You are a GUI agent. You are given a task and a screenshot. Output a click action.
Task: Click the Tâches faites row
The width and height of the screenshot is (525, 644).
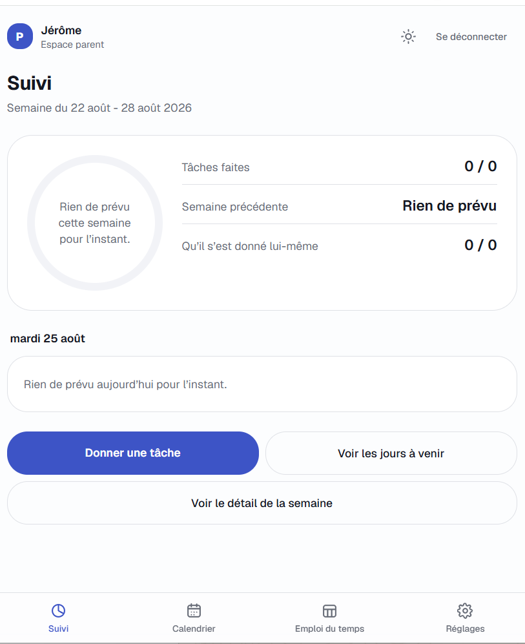(x=340, y=167)
